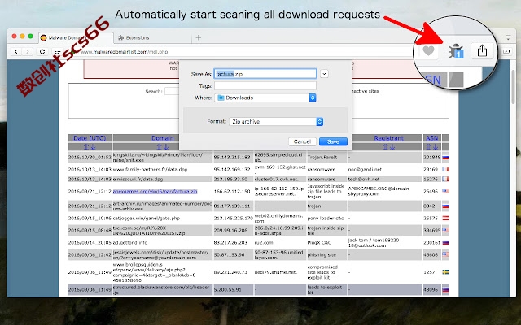Switch to the Malware Domain List tab
This screenshot has height=325, width=521.
(76, 38)
